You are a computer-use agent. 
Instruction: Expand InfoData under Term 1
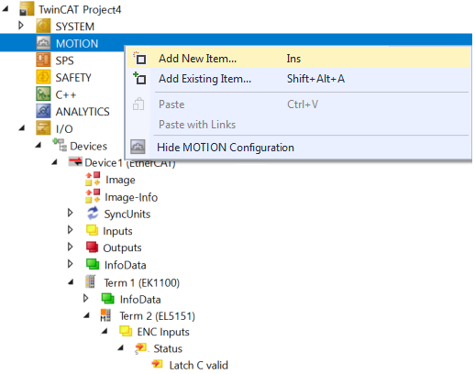click(x=85, y=298)
